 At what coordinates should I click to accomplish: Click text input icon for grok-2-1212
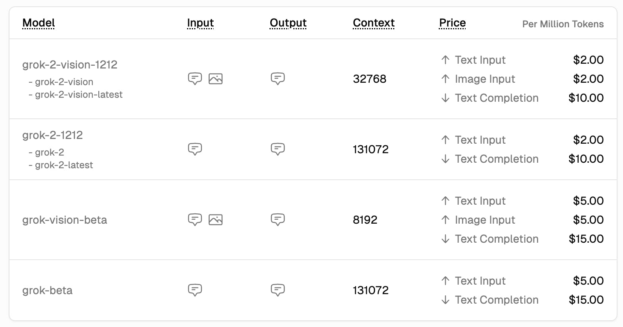pyautogui.click(x=195, y=149)
